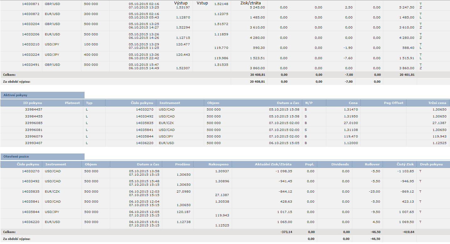Select the Aktivní pokyny section header
The image size is (450, 244).
[42, 95]
